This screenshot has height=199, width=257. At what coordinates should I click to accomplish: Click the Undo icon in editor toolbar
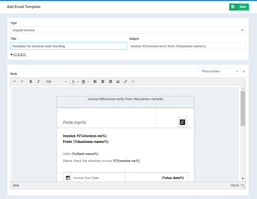pyautogui.click(x=15, y=82)
